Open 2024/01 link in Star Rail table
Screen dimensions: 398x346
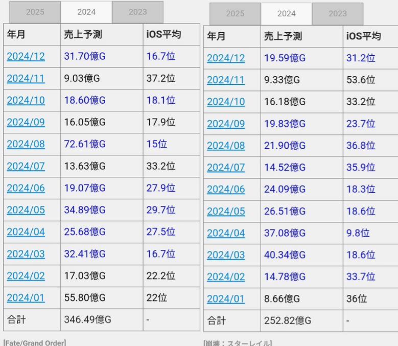click(226, 299)
